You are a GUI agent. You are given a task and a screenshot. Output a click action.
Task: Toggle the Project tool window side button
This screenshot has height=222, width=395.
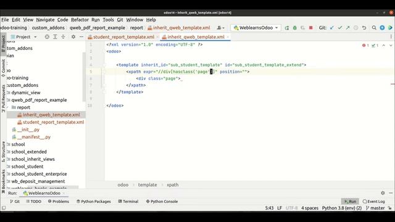click(3, 44)
